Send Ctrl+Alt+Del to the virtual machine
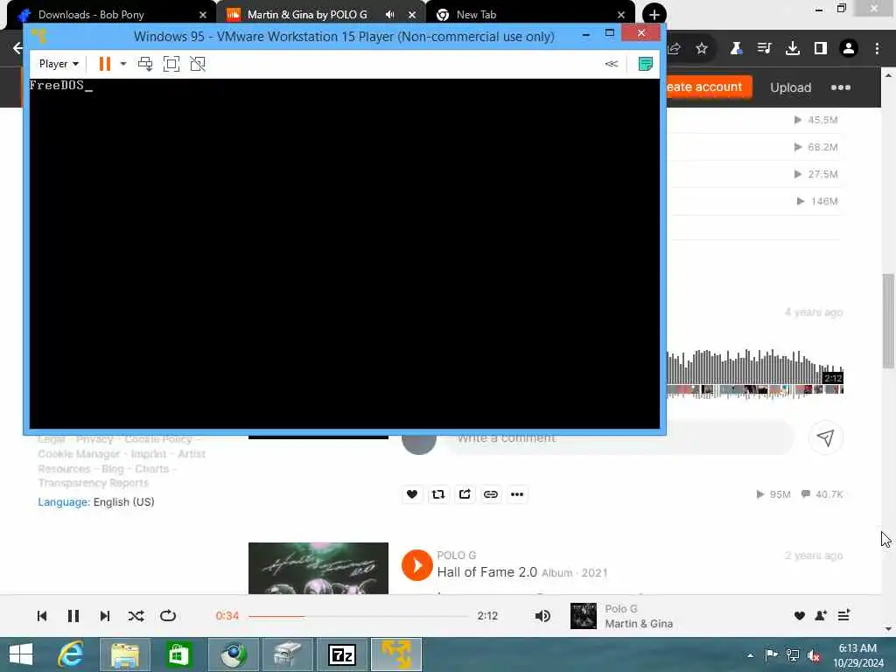This screenshot has width=896, height=672. [145, 64]
